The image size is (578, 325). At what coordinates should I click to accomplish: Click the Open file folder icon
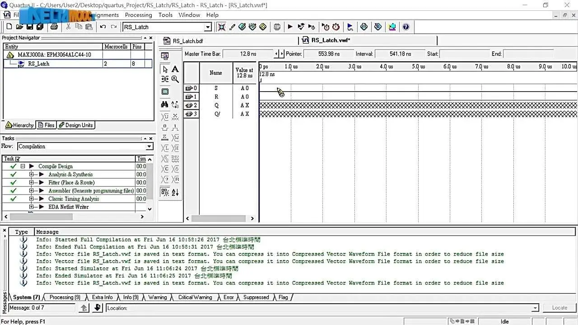pyautogui.click(x=19, y=27)
